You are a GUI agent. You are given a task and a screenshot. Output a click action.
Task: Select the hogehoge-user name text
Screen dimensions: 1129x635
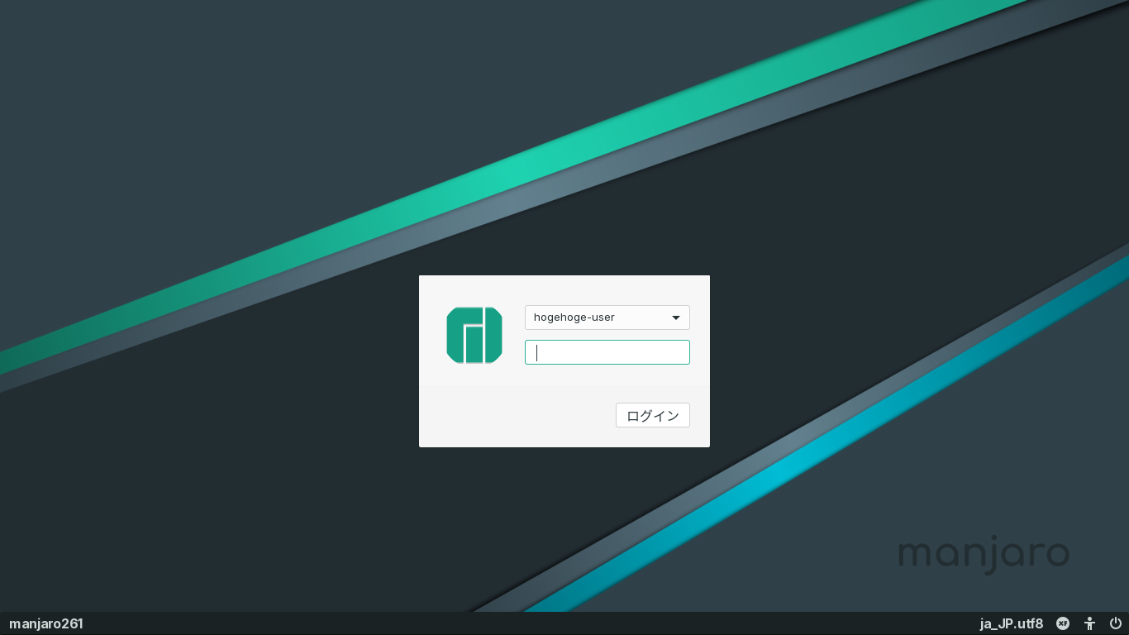[574, 317]
